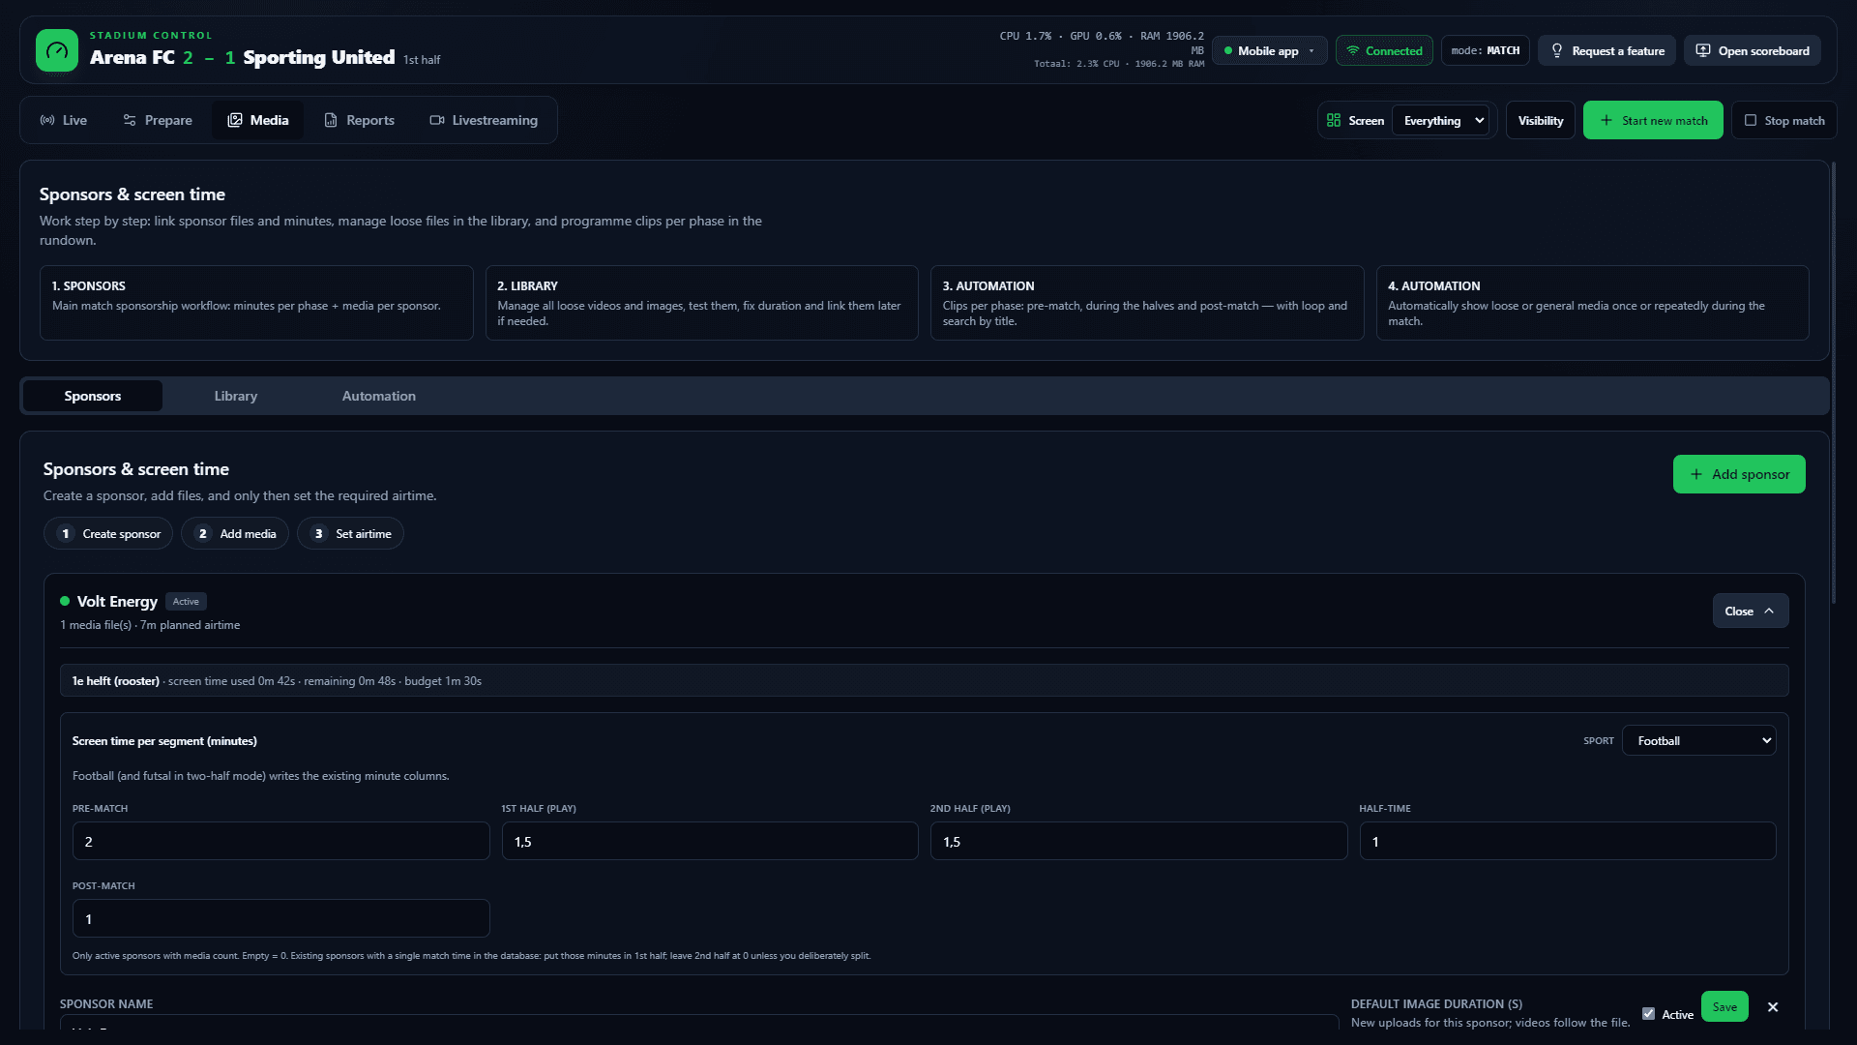The width and height of the screenshot is (1857, 1045).
Task: Click Stop match button
Action: (x=1783, y=120)
